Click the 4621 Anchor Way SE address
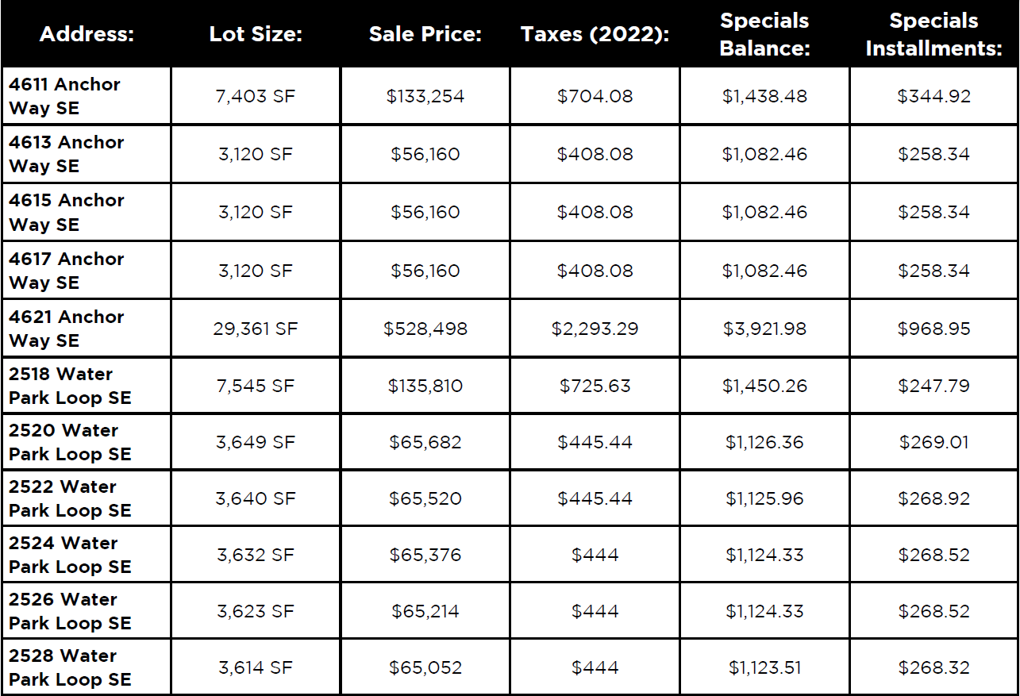 click(67, 329)
